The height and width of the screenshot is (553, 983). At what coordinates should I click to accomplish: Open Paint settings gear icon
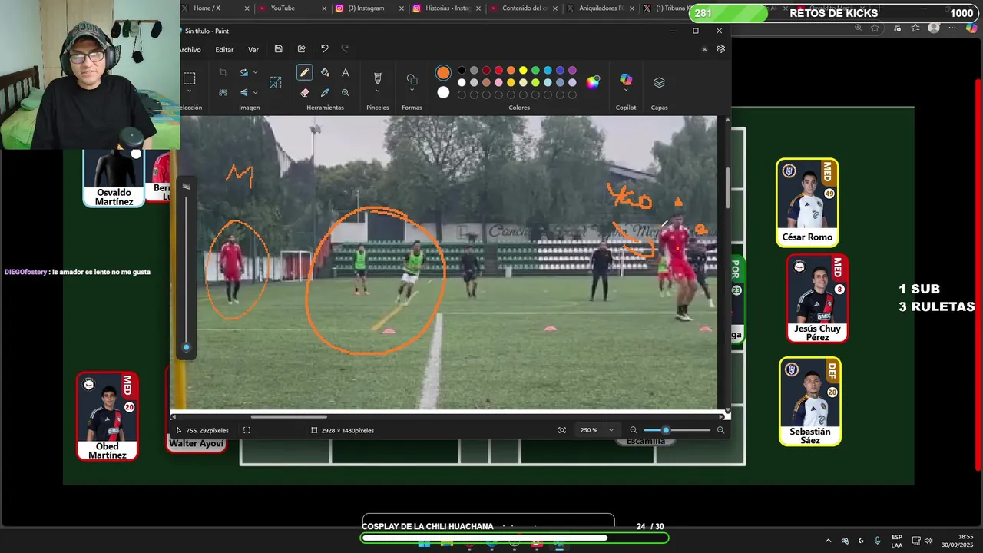coord(720,49)
